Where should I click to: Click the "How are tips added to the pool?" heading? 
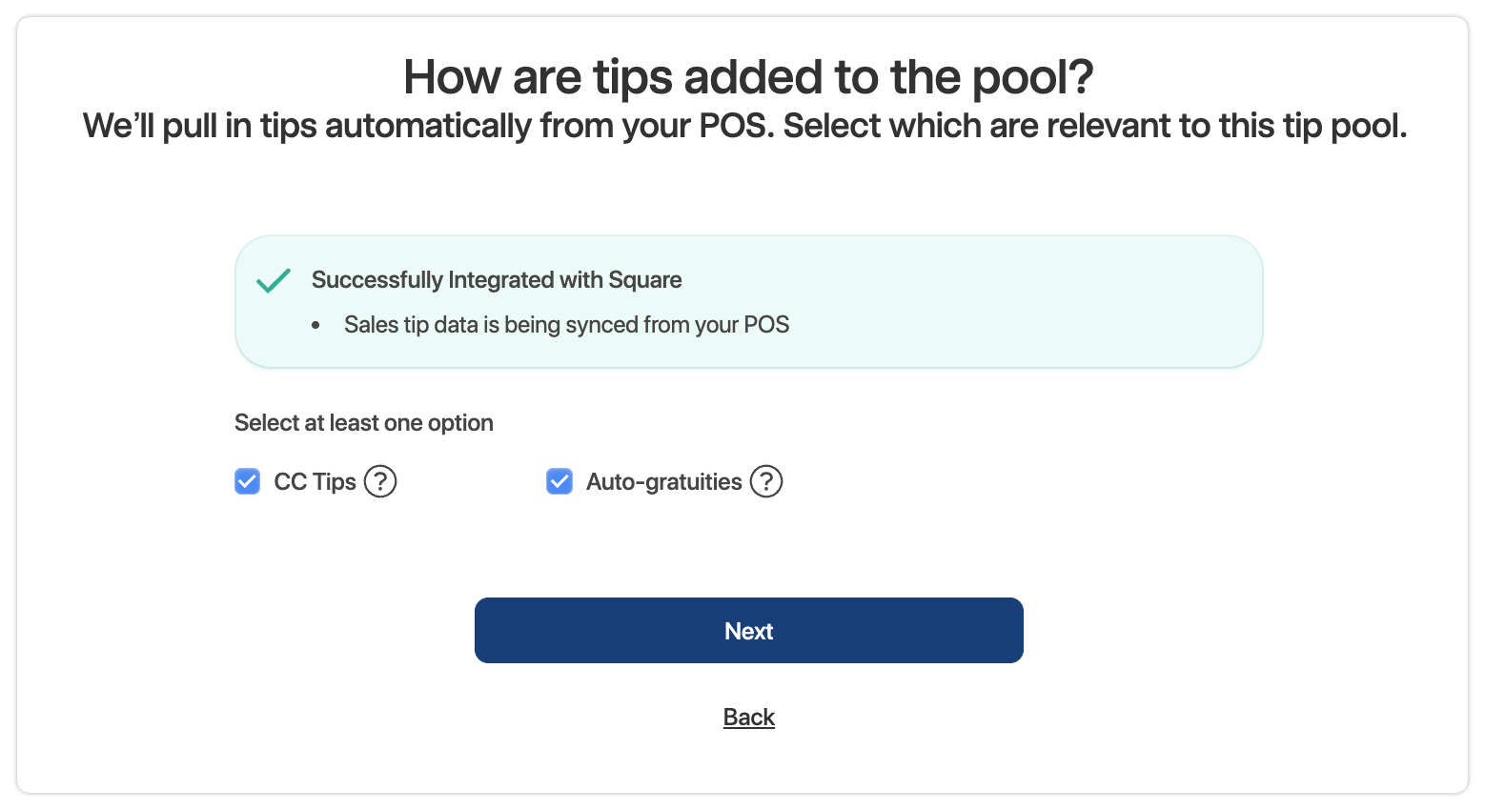pos(748,77)
